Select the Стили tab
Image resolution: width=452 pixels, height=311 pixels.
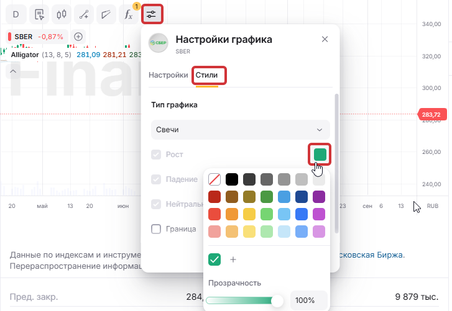(x=206, y=75)
